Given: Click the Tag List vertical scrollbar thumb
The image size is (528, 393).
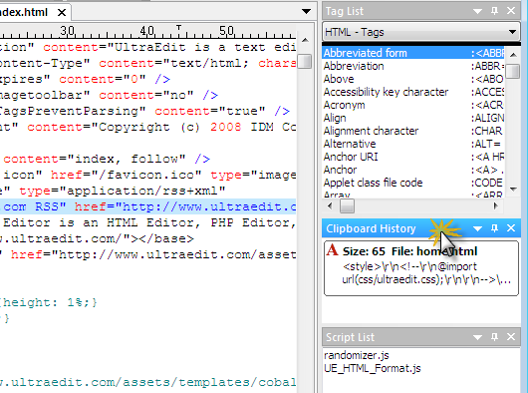Looking at the screenshot, I should pos(513,71).
